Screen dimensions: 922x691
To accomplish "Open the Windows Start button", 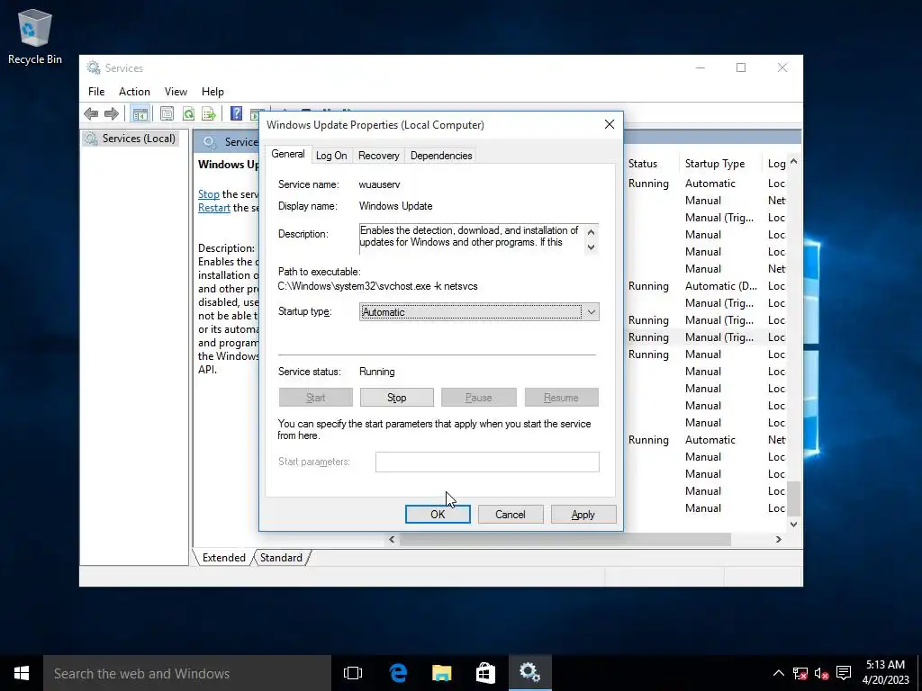I will pos(22,673).
